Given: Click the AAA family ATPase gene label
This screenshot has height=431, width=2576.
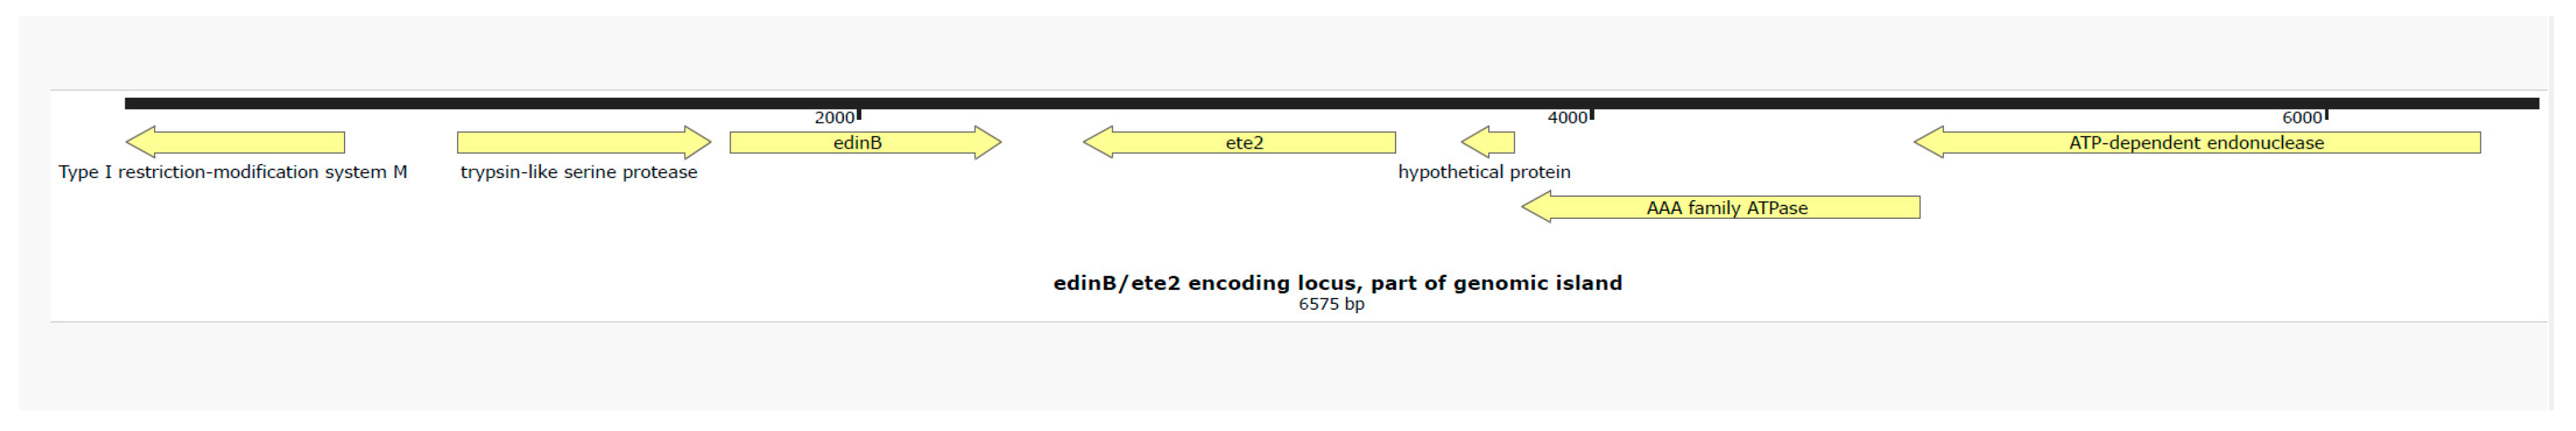Looking at the screenshot, I should (x=1726, y=207).
